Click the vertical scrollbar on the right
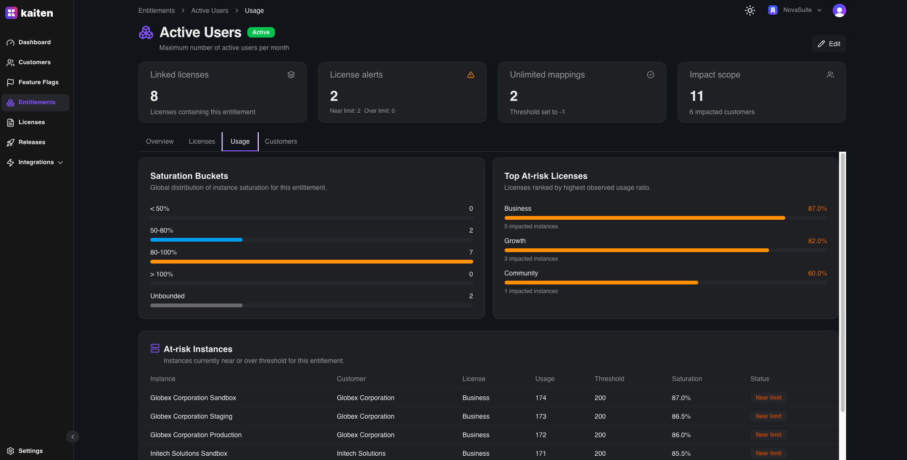 tap(842, 282)
